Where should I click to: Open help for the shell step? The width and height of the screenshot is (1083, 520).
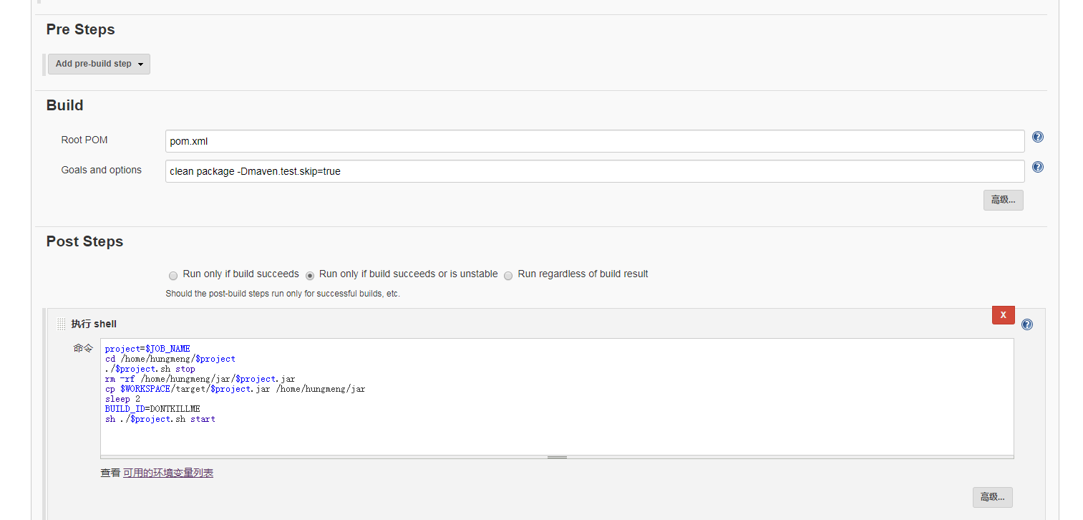1027,324
